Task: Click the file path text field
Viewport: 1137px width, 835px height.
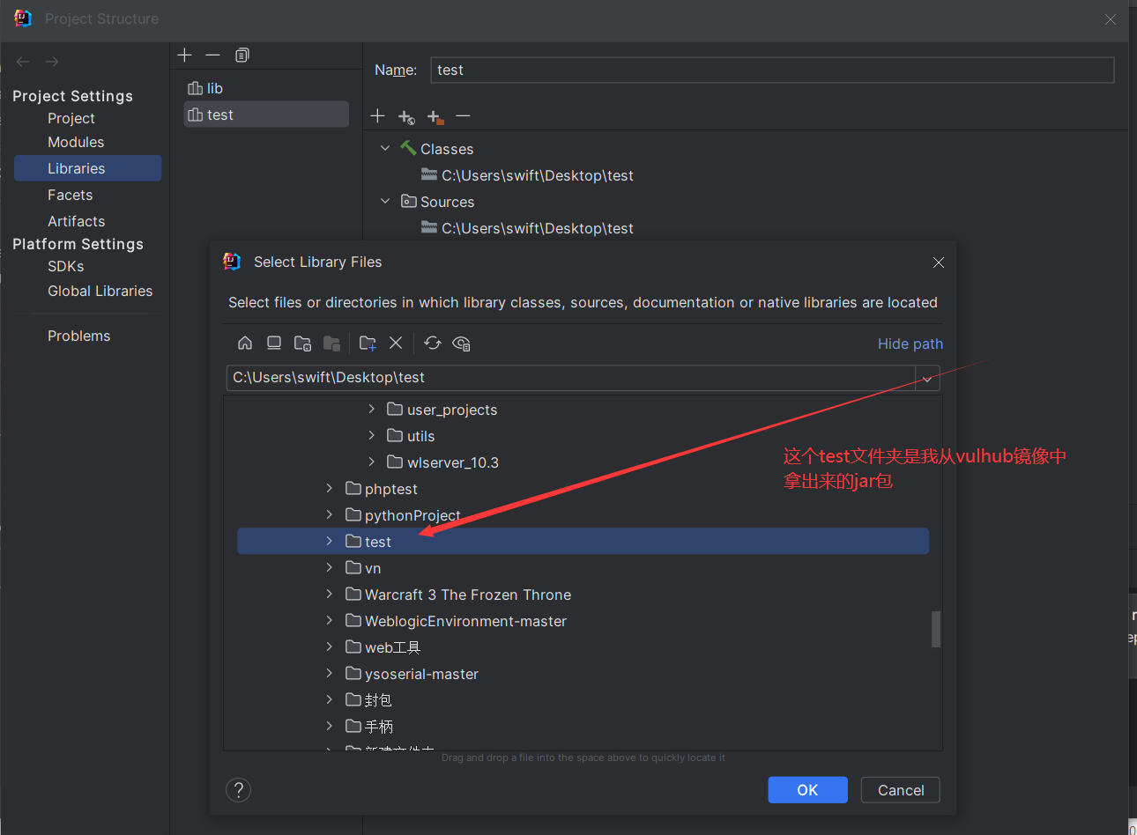Action: [571, 378]
